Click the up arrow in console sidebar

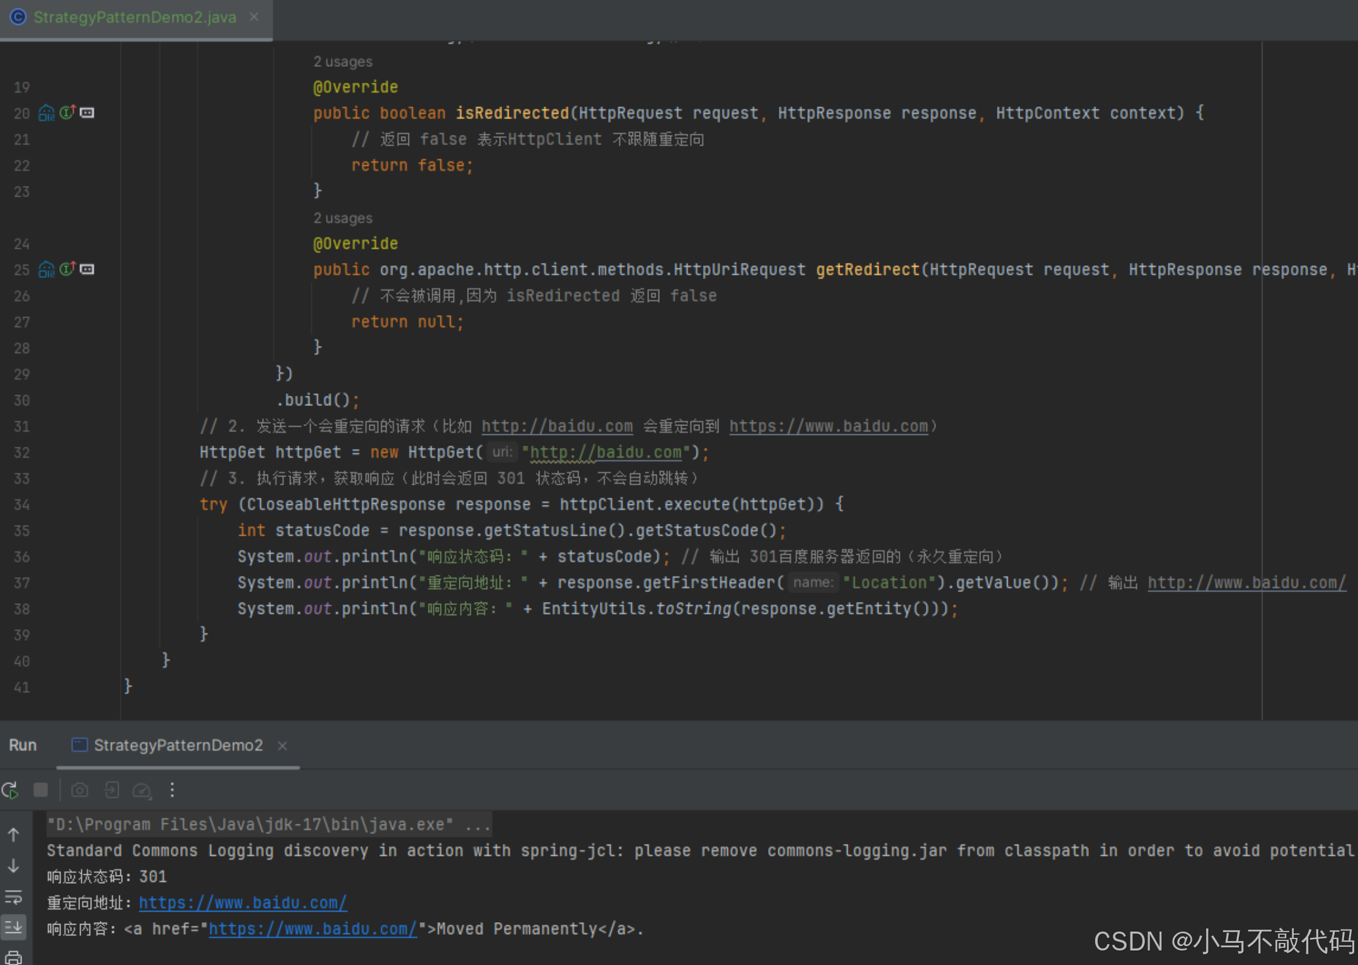click(x=13, y=835)
